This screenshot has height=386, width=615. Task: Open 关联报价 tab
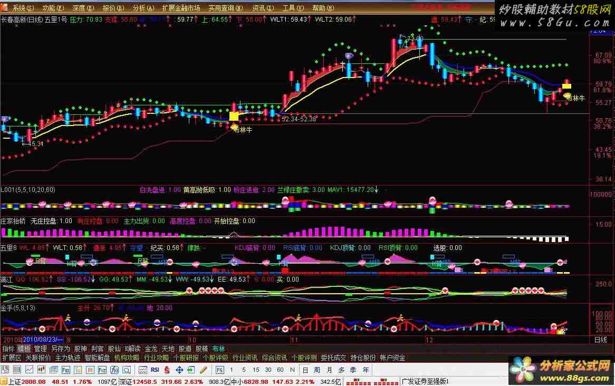[x=38, y=358]
